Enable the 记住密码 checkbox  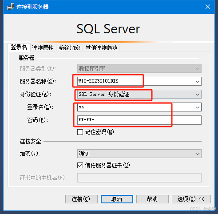[80, 132]
